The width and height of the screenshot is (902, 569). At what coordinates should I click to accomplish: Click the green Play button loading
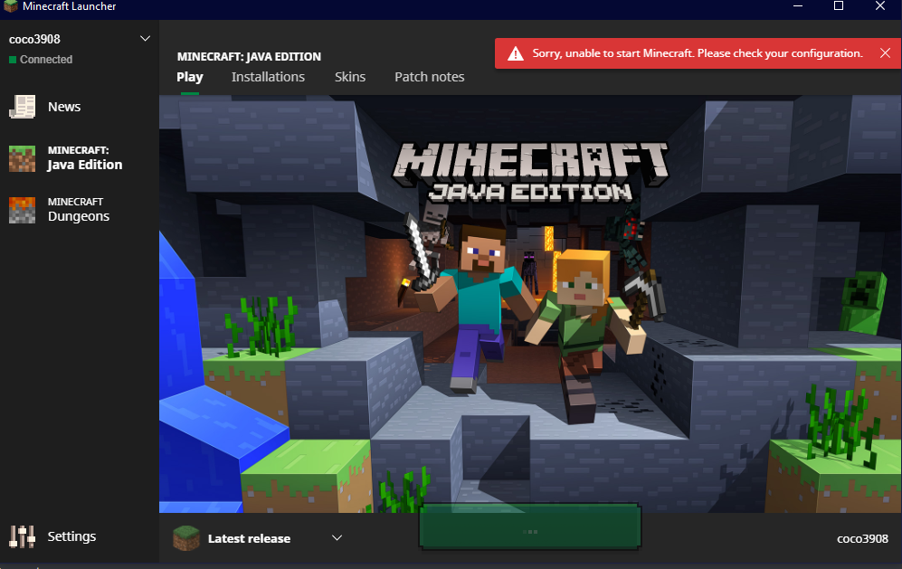coord(530,527)
